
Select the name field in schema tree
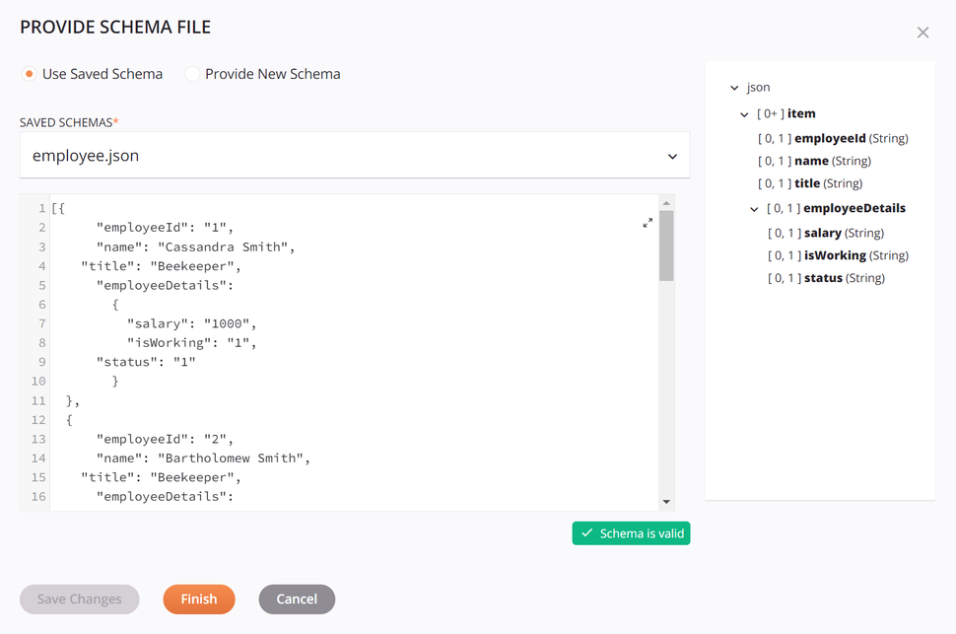click(814, 161)
